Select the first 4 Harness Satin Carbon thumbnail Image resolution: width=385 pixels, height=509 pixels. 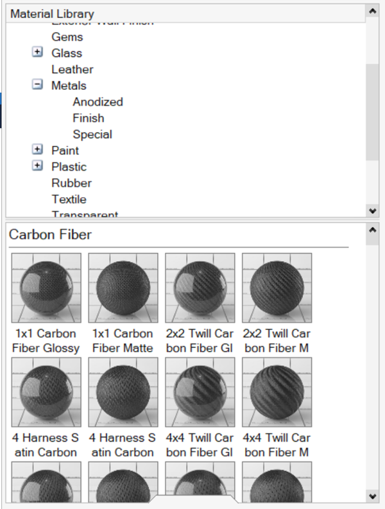pos(46,392)
